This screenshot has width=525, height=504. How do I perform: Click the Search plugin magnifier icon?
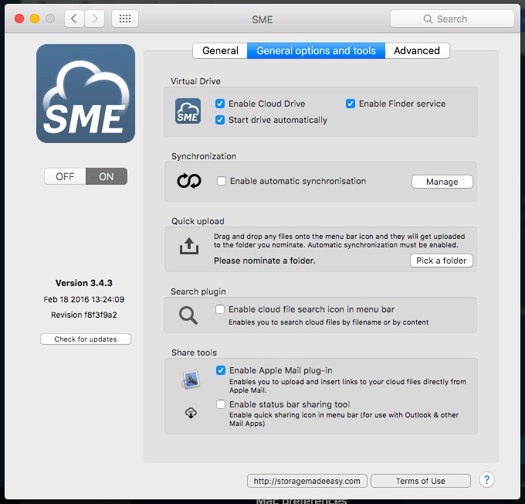[188, 315]
